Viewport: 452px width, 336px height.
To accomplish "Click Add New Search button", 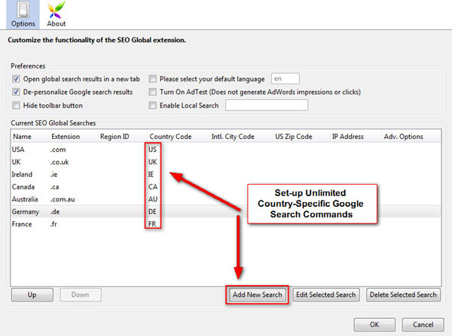I will point(257,295).
